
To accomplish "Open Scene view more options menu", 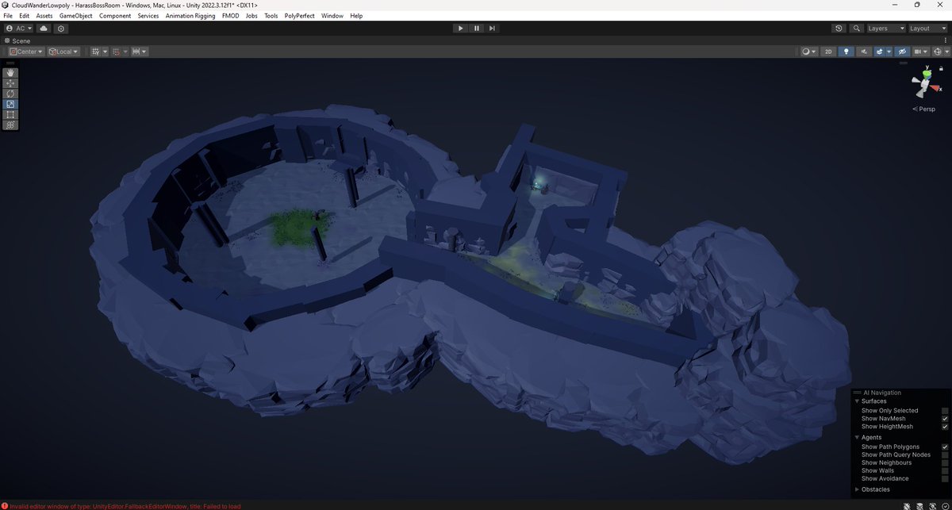I will click(946, 40).
